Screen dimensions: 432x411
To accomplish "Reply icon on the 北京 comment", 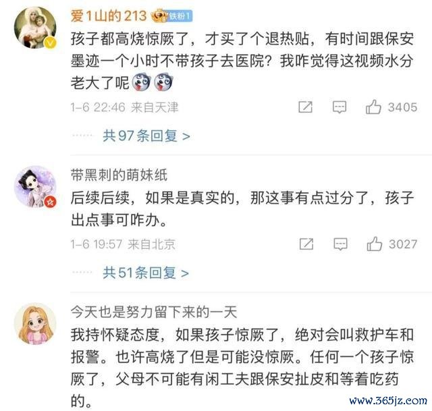I will [x=340, y=244].
